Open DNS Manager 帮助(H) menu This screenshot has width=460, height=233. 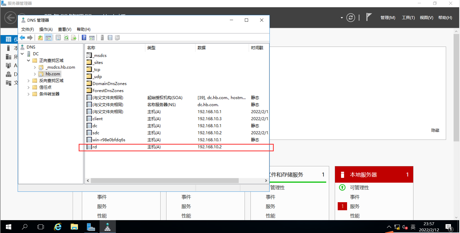83,29
